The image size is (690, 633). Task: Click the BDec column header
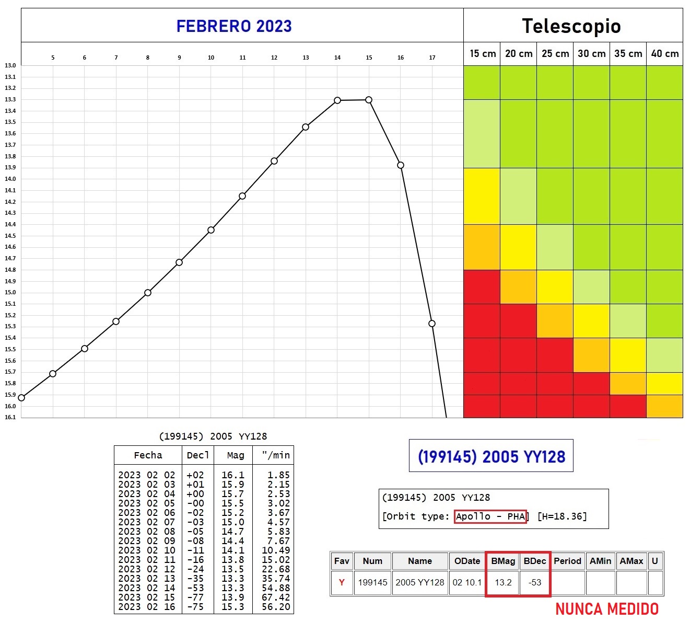535,561
